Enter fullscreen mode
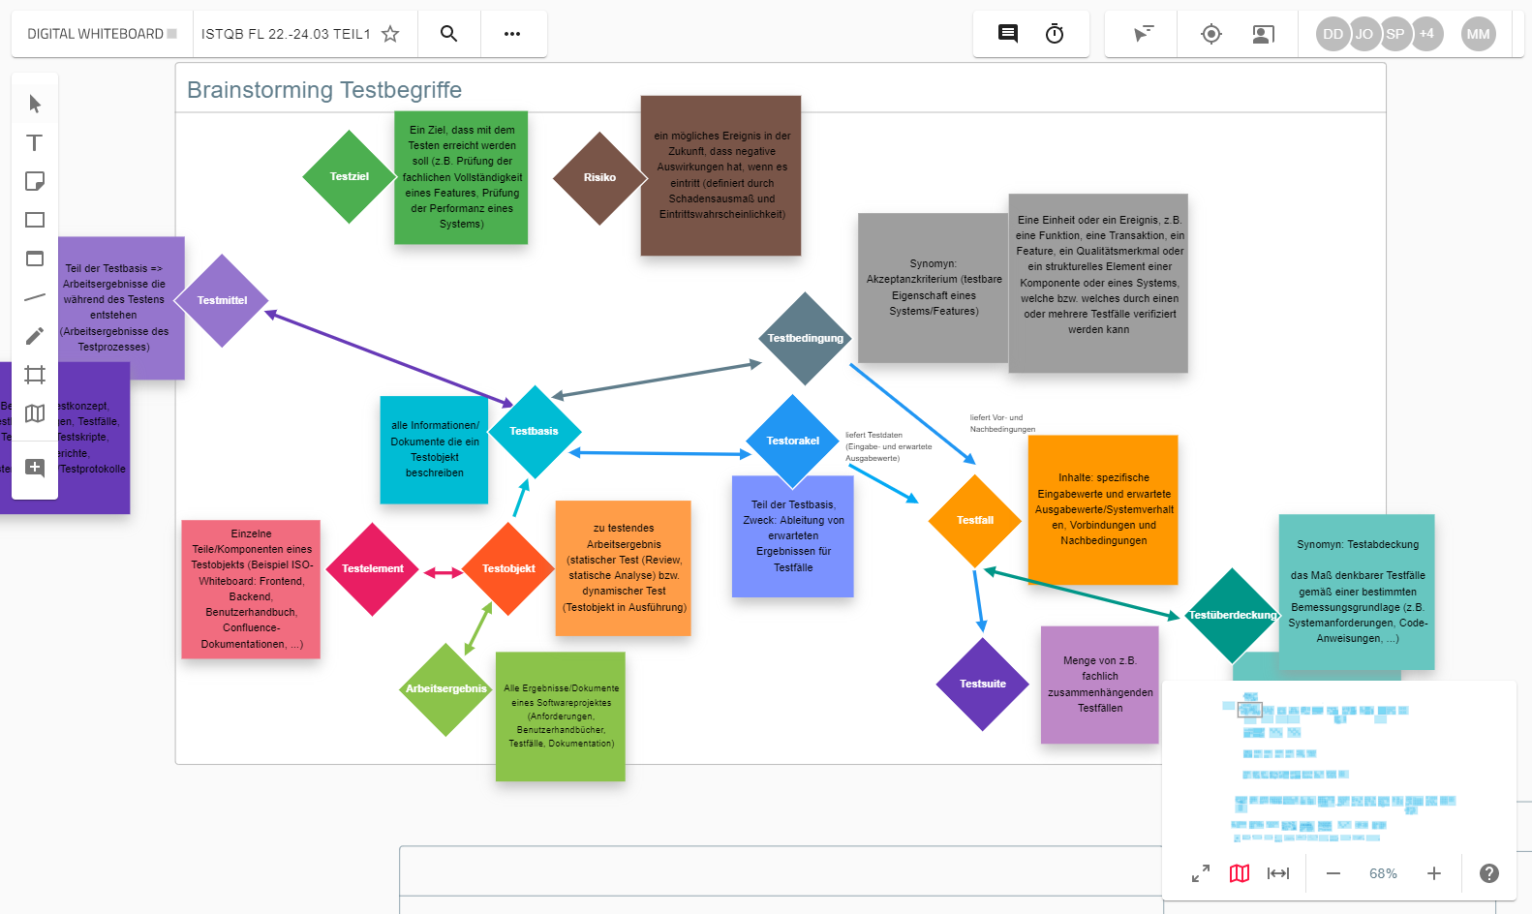Image resolution: width=1532 pixels, height=914 pixels. click(x=1201, y=873)
